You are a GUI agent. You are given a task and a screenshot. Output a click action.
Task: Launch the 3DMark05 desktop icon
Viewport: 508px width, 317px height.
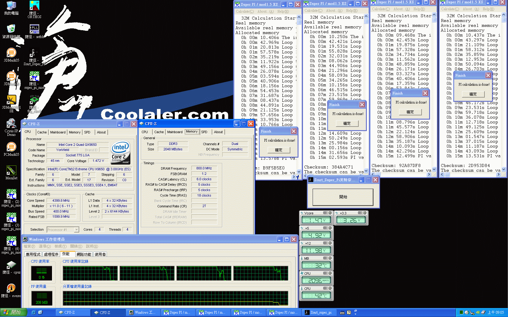pos(11,55)
